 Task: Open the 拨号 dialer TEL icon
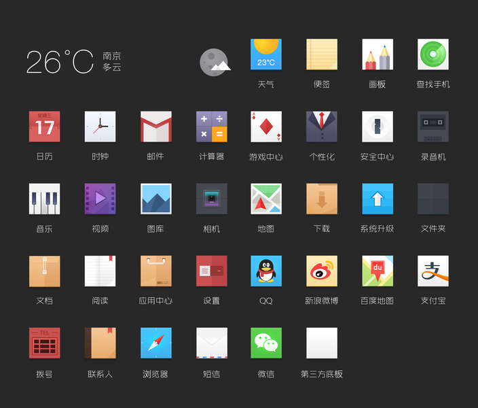(x=45, y=343)
